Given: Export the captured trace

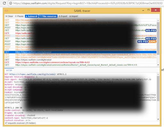Looking at the screenshot, I should (x=63, y=16).
